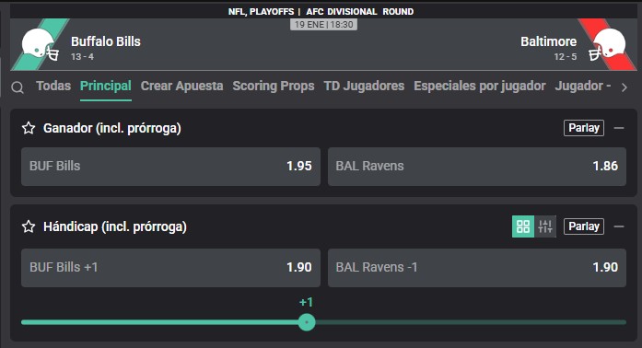Screen dimensions: 642x348
Task: Click the search magnifier icon
Action: 18,87
